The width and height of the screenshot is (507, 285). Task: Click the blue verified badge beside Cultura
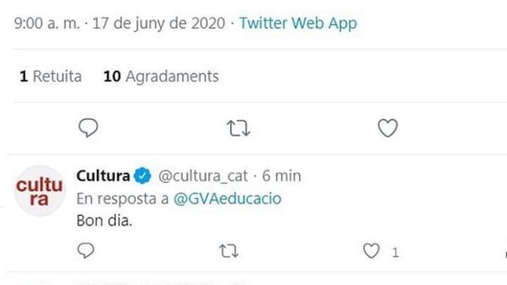(143, 176)
